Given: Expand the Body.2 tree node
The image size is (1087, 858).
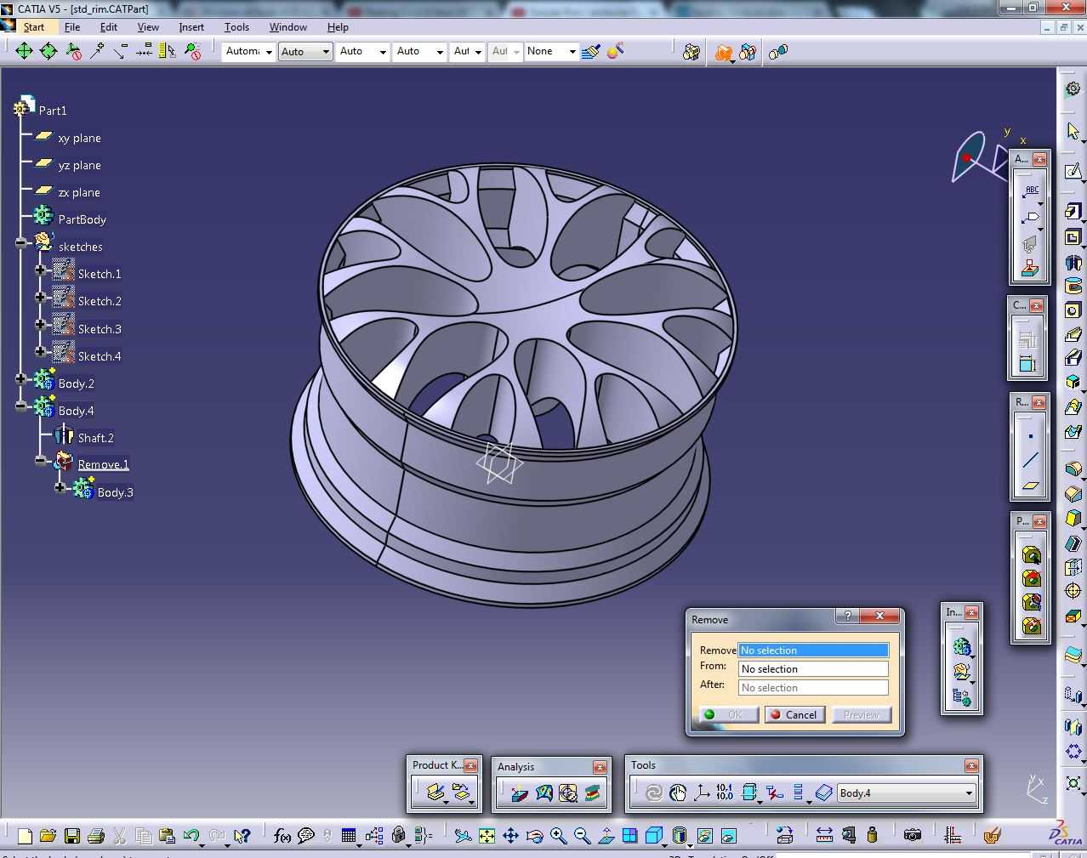Looking at the screenshot, I should click(20, 379).
